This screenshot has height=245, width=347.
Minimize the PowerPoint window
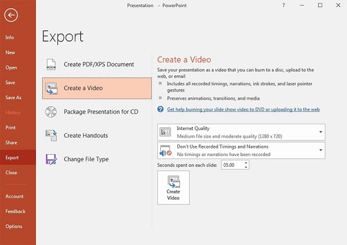pyautogui.click(x=302, y=5)
